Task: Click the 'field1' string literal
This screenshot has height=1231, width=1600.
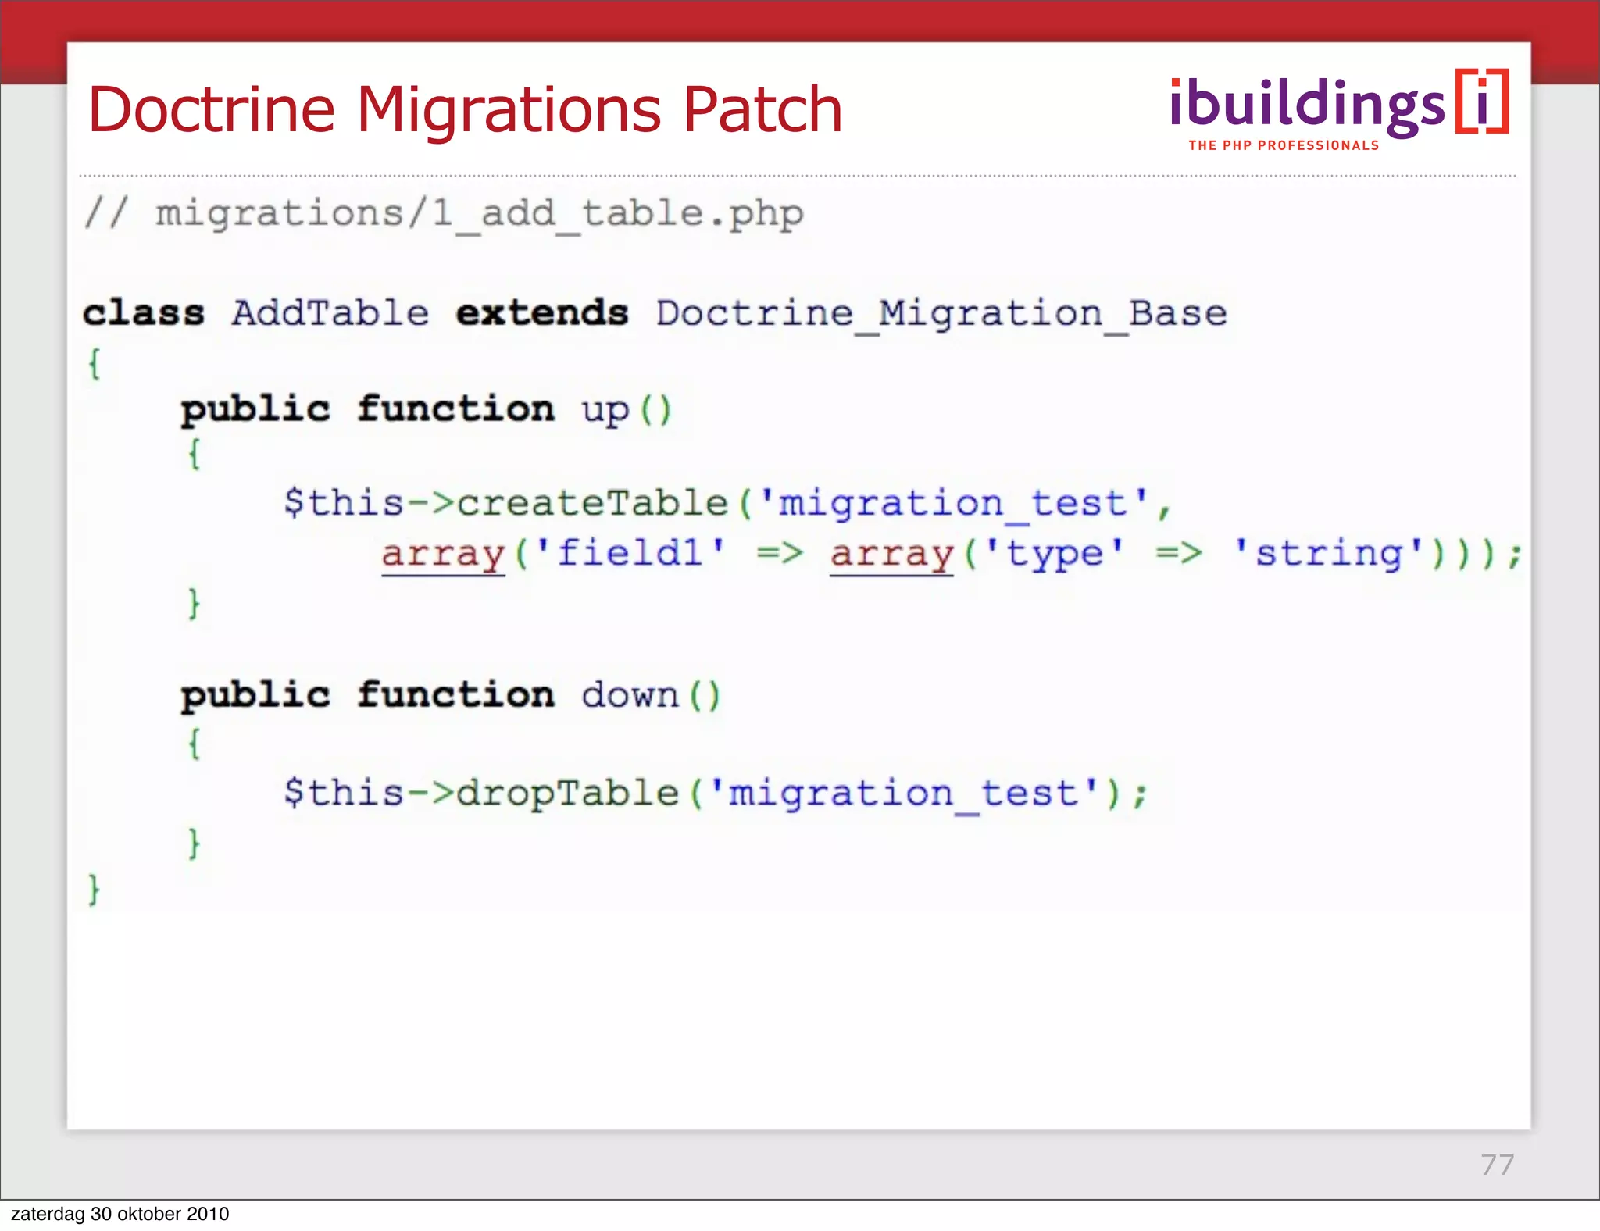Action: pos(630,553)
